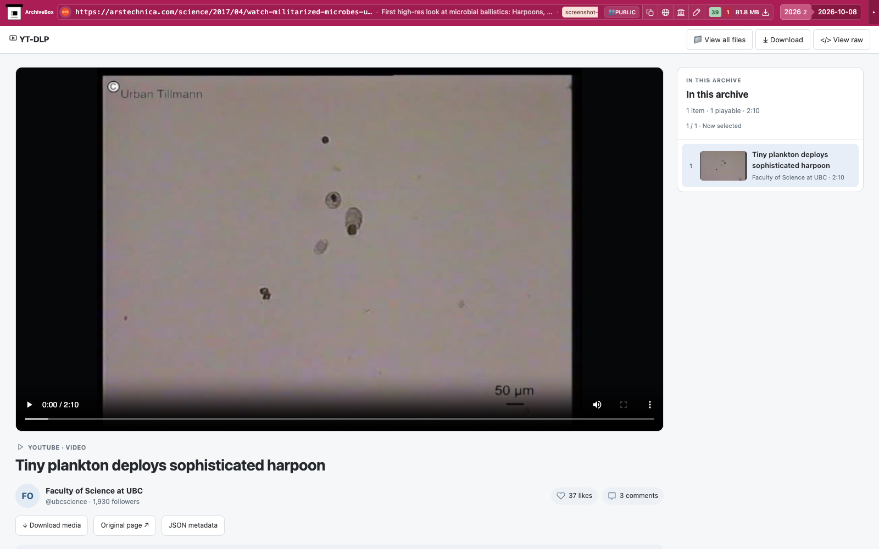Screen dimensions: 879x549
Task: Click Download media button
Action: [52, 525]
